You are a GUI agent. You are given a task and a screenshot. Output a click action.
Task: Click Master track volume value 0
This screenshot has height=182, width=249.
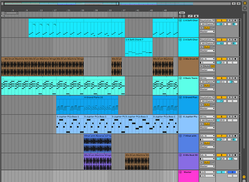[221, 172]
